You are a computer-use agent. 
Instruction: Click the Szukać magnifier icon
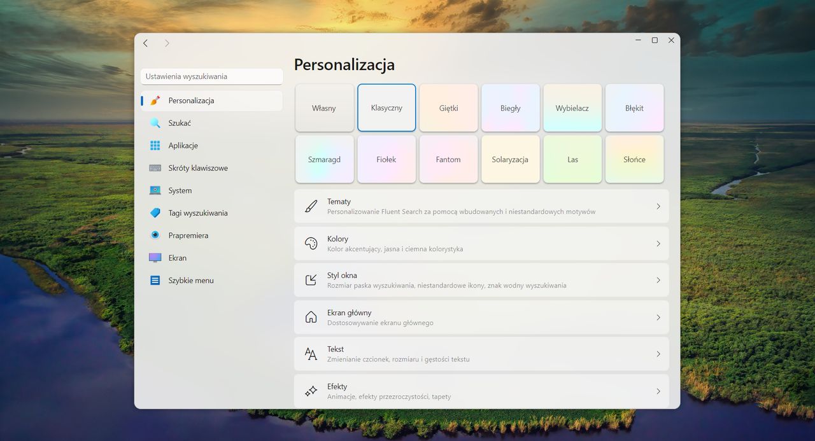point(155,123)
